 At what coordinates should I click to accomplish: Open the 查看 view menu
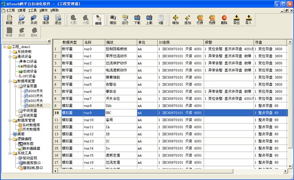[x=22, y=10]
